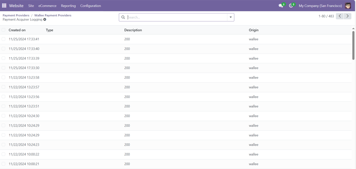Click the user avatar icon
356x169 pixels.
348,6
